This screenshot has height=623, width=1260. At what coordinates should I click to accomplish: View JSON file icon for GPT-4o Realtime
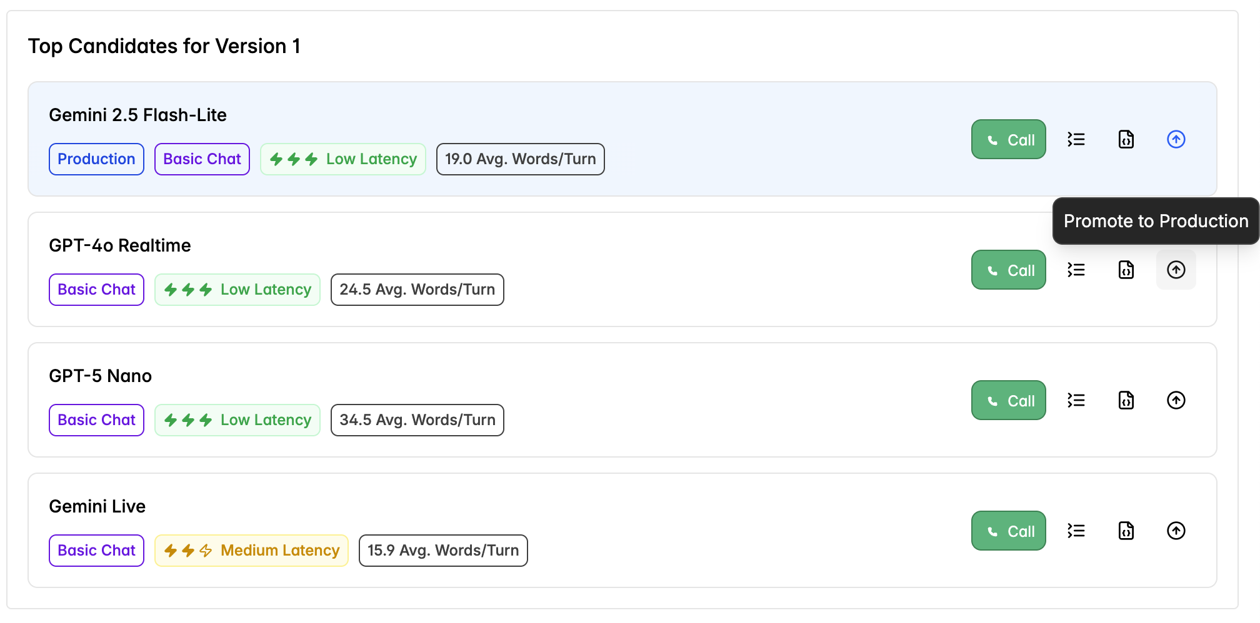pos(1126,270)
